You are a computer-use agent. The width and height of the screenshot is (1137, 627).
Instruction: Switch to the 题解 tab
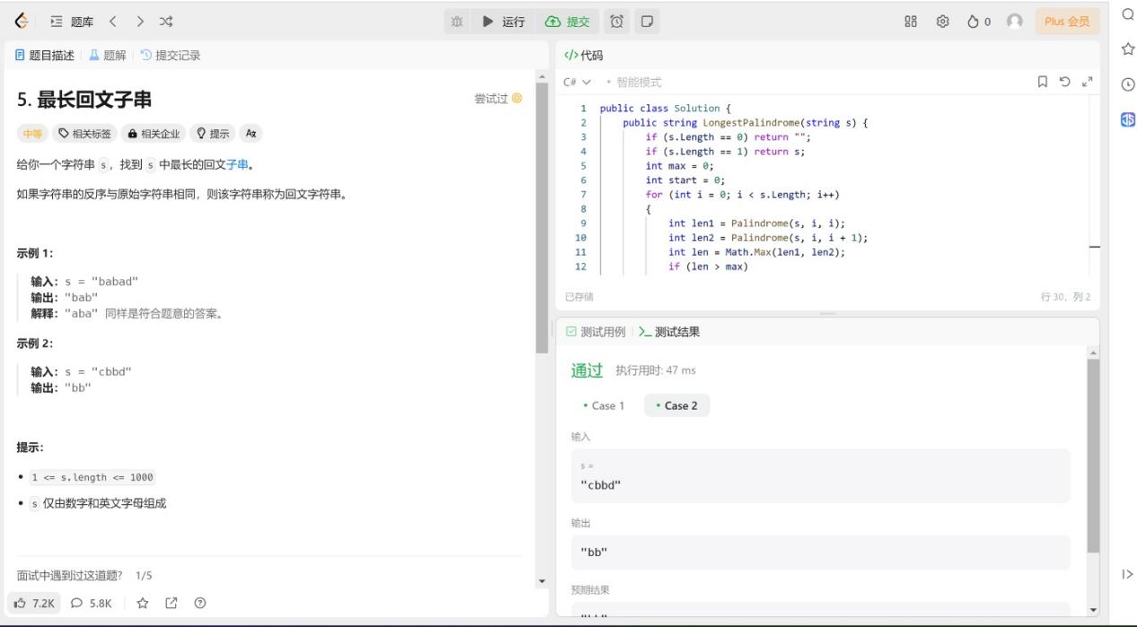click(x=107, y=55)
